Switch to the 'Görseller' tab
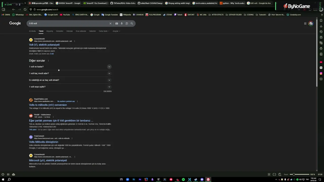 coord(60,31)
